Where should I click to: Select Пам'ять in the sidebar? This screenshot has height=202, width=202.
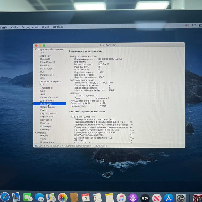[44, 123]
